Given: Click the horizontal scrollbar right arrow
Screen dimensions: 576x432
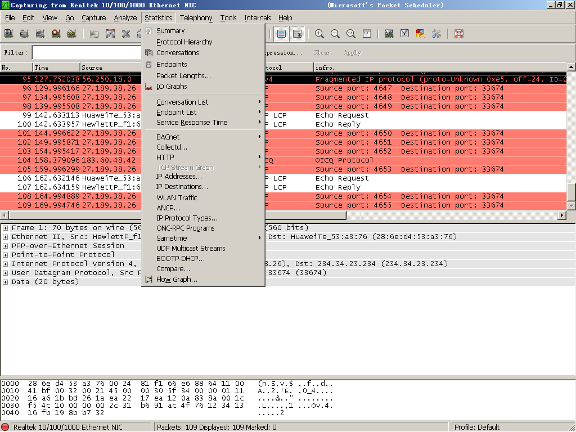Looking at the screenshot, I should pos(562,215).
